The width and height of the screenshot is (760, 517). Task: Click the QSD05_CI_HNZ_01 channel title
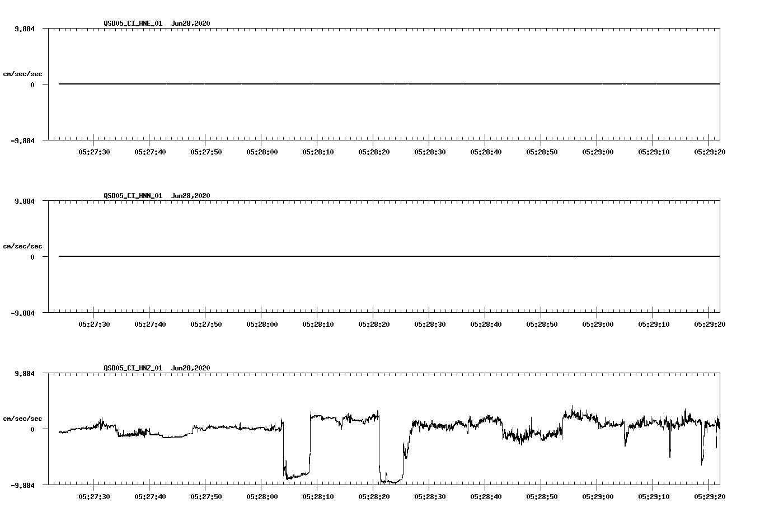coord(133,368)
